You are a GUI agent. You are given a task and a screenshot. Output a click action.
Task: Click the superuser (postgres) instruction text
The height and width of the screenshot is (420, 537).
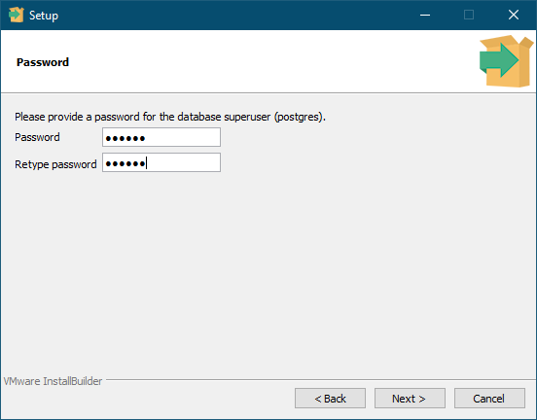(x=170, y=117)
